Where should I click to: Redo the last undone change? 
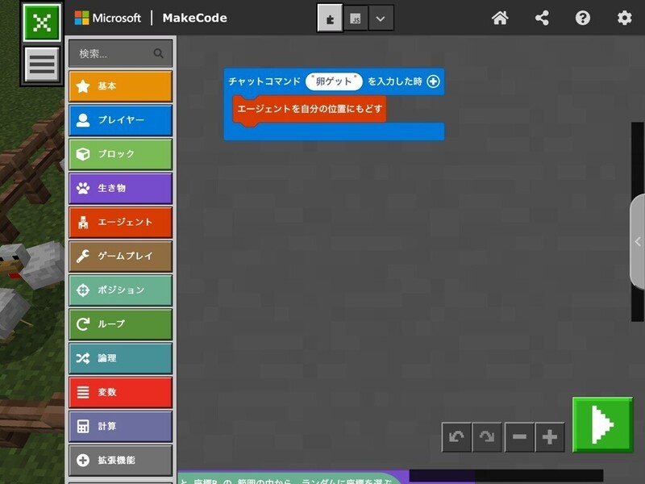487,437
